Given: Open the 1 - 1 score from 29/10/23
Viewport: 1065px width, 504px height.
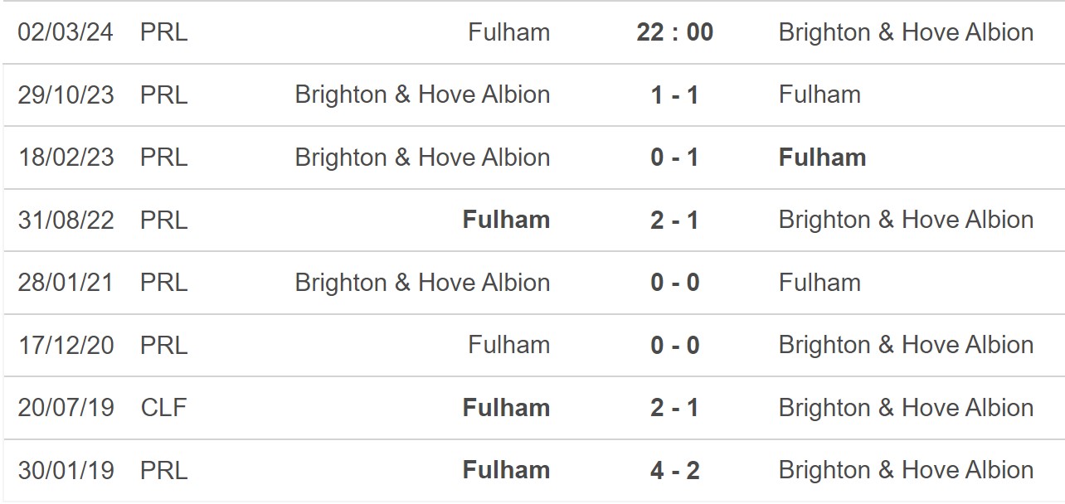Looking at the screenshot, I should [x=675, y=94].
